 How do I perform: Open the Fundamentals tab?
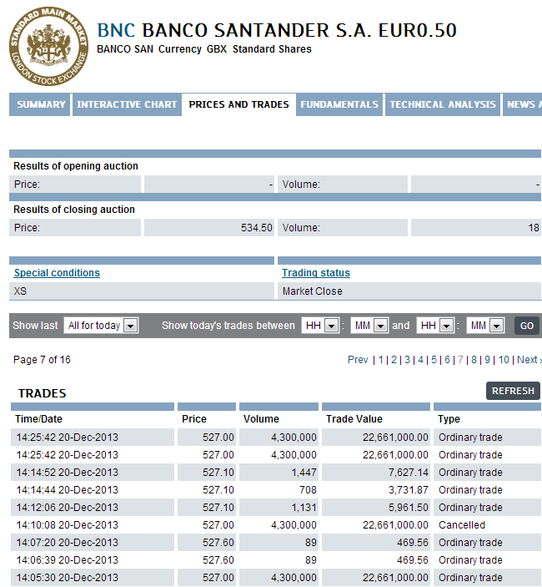click(339, 104)
